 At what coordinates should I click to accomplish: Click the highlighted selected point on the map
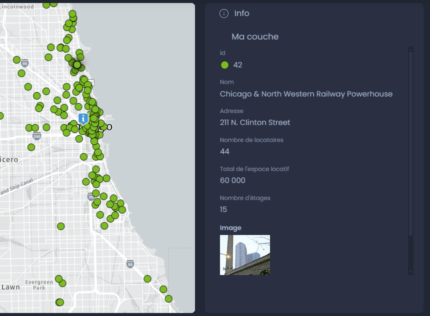point(77,65)
